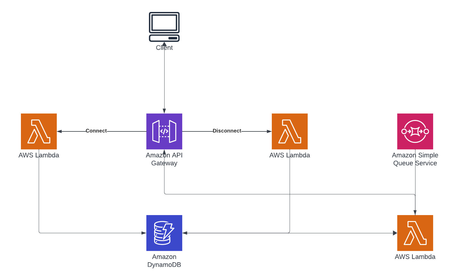Click the AWS Lambda label under the Connect Lambda

tap(39, 155)
